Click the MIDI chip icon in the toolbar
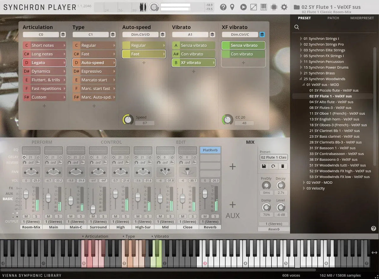Screen dimensions: 379x279 click(274, 7)
